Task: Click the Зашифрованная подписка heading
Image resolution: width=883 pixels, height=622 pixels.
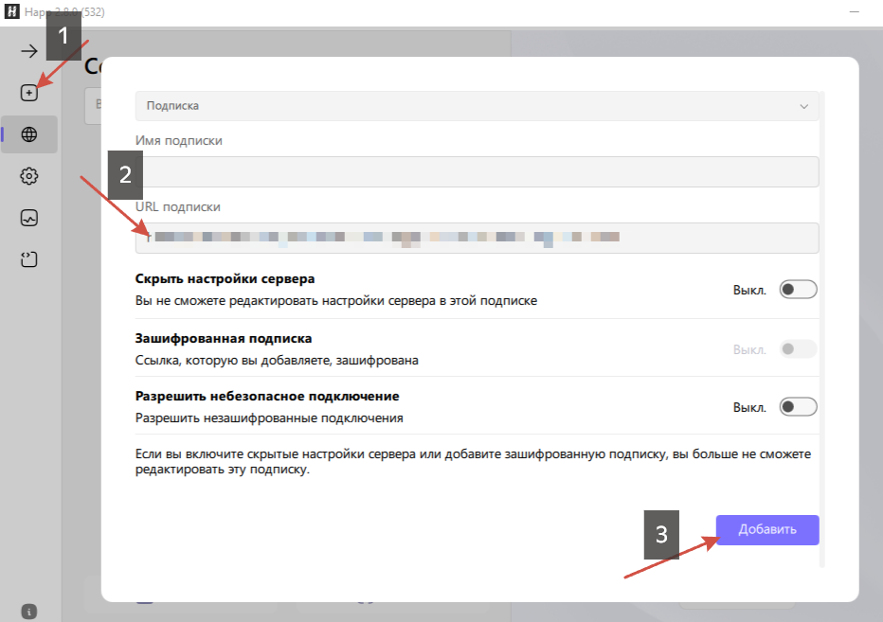Action: coord(224,338)
